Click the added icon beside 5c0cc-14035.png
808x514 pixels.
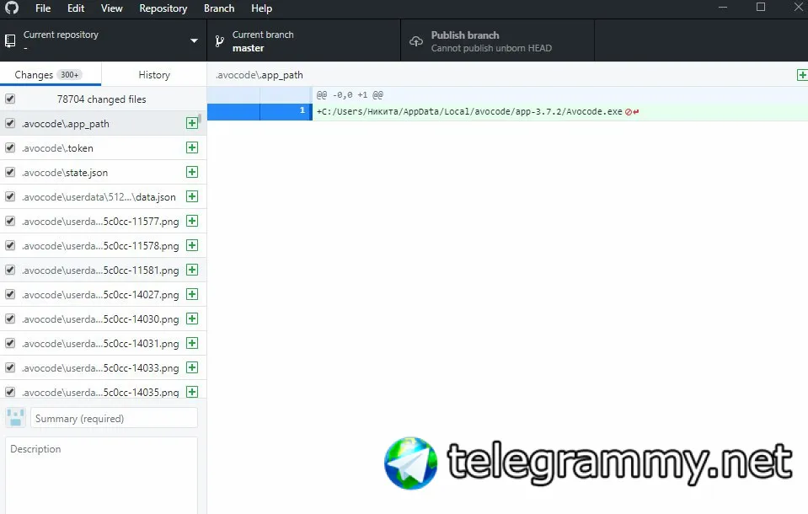[x=192, y=392]
